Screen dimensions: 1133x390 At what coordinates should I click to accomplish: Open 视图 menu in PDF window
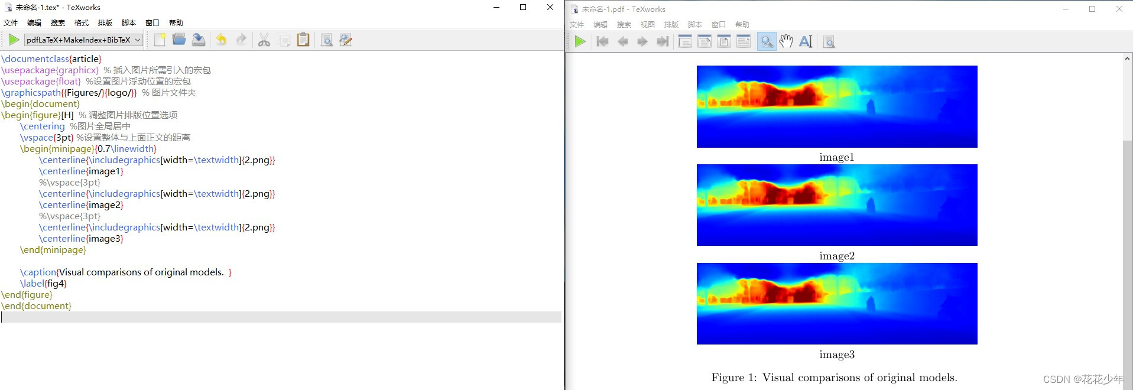click(648, 24)
